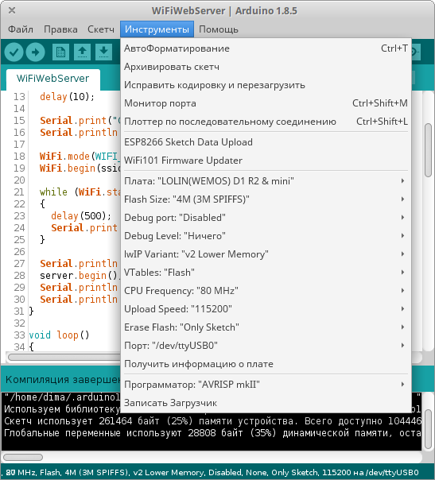This screenshot has height=480, width=435.
Task: Expand the Flash Size submenu
Action: point(266,199)
